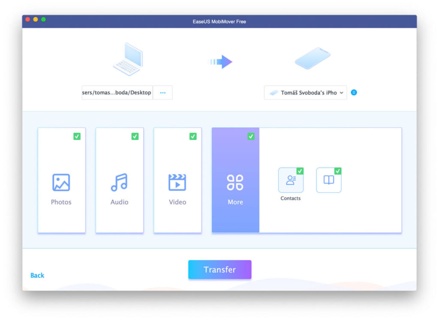Viewport: 439px width, 320px height.
Task: Uncheck the Books item checkbox
Action: (x=338, y=171)
